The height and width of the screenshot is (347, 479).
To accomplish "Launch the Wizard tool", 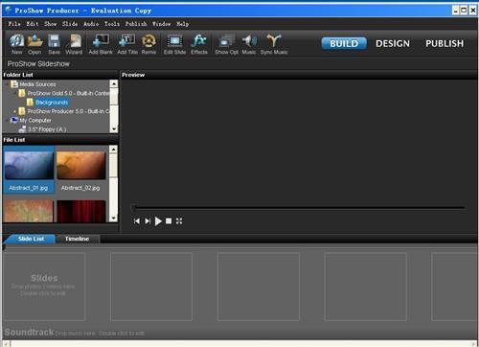I will 74,44.
